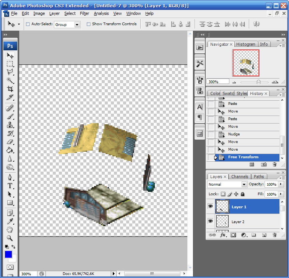Toggle lock all
Viewport: 289px width, 278px height.
[x=242, y=194]
